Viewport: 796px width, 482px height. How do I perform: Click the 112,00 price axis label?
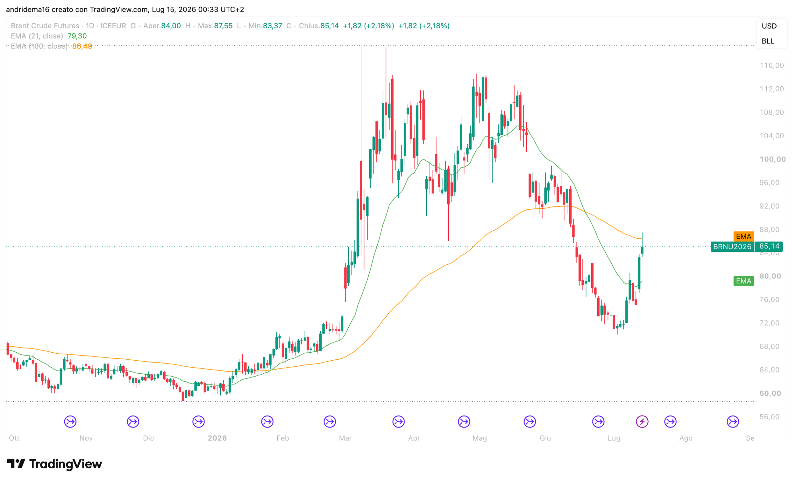tap(772, 89)
